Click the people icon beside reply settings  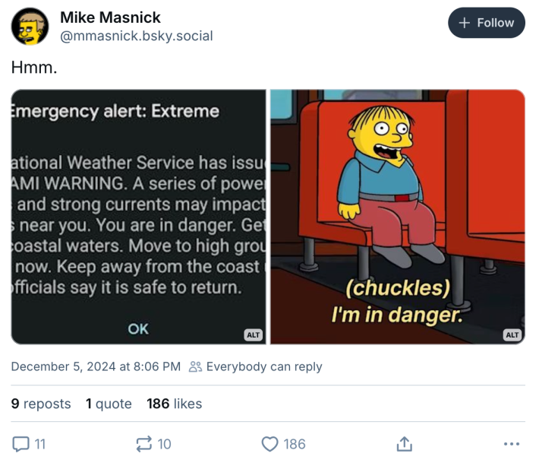click(x=195, y=366)
